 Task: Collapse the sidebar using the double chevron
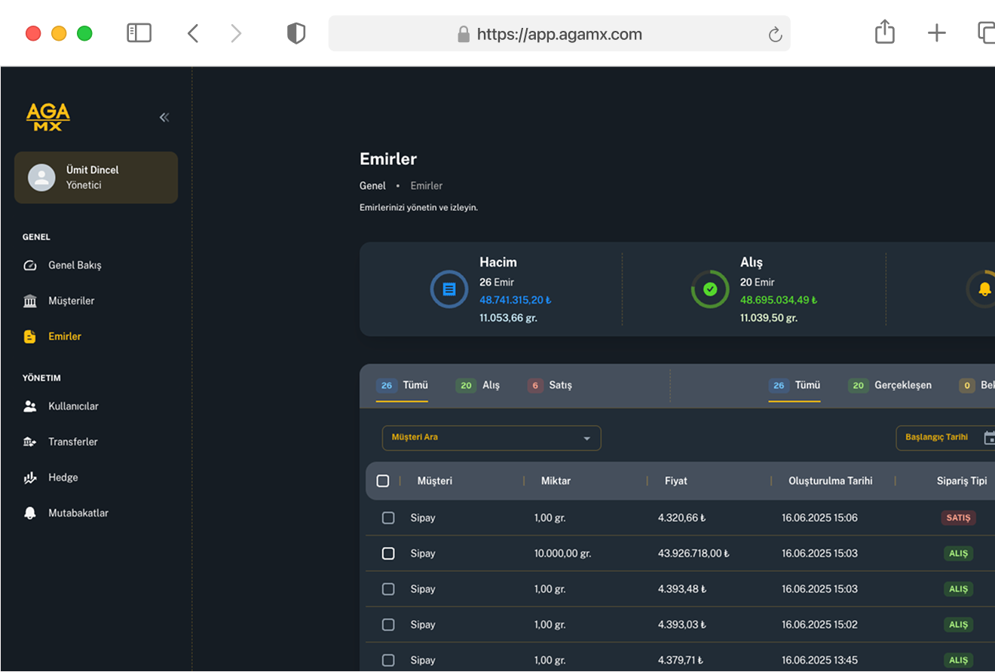(164, 117)
